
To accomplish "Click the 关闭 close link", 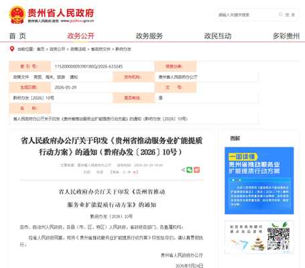I will (100, 172).
